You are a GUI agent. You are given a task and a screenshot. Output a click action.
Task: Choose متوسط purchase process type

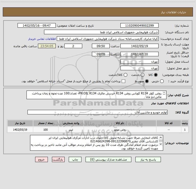[147, 81]
